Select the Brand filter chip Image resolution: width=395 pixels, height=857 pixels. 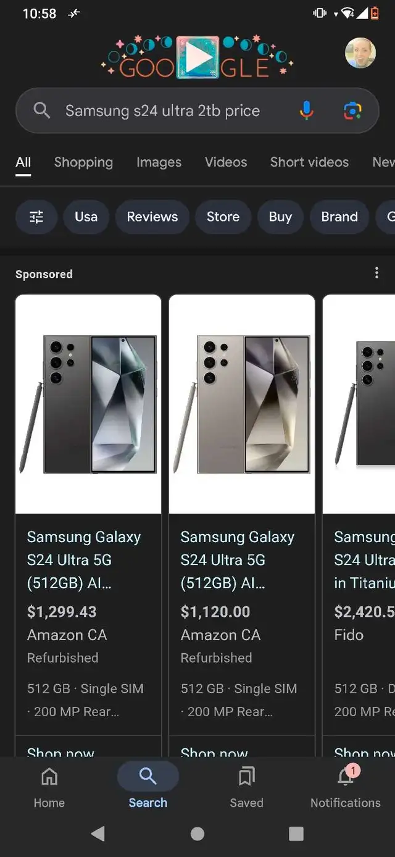pos(339,217)
